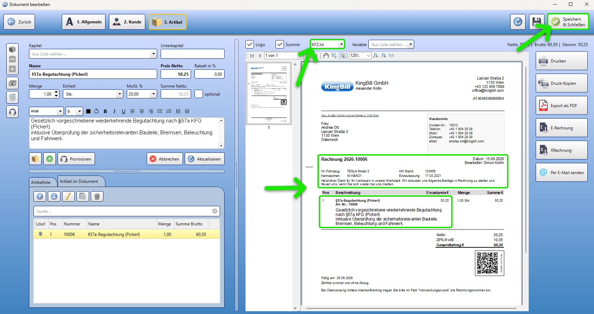Open the stopwatch time-tracking icon in sidebar

click(12, 97)
